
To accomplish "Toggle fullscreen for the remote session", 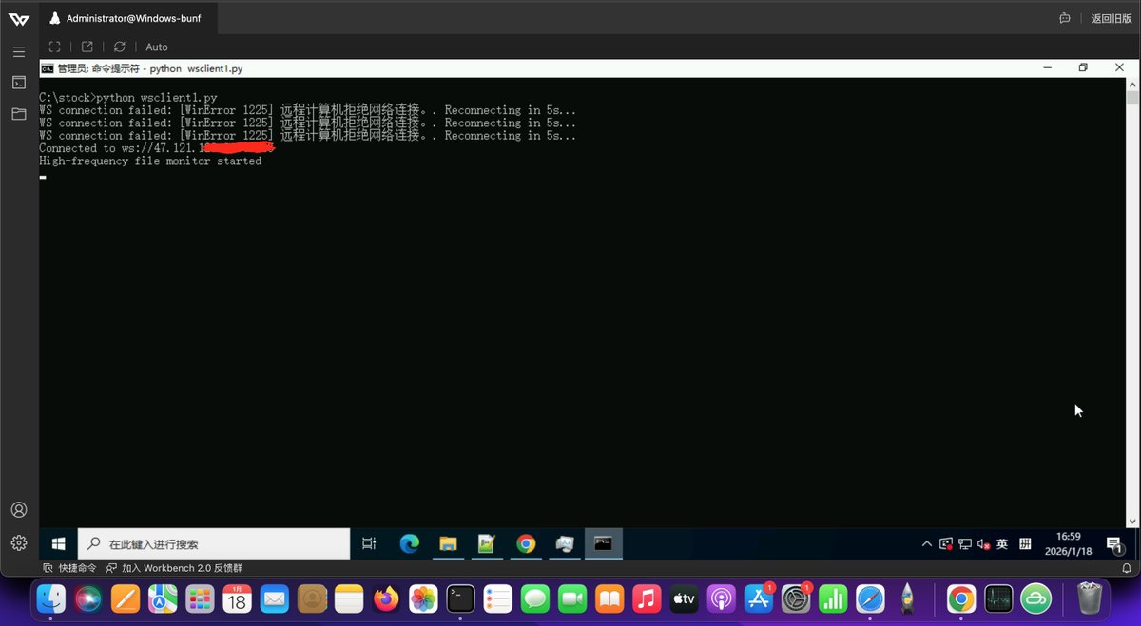I will (x=54, y=47).
